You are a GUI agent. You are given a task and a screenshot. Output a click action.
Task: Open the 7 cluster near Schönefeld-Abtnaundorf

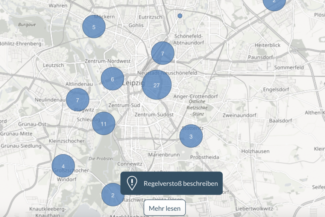pyautogui.click(x=162, y=53)
